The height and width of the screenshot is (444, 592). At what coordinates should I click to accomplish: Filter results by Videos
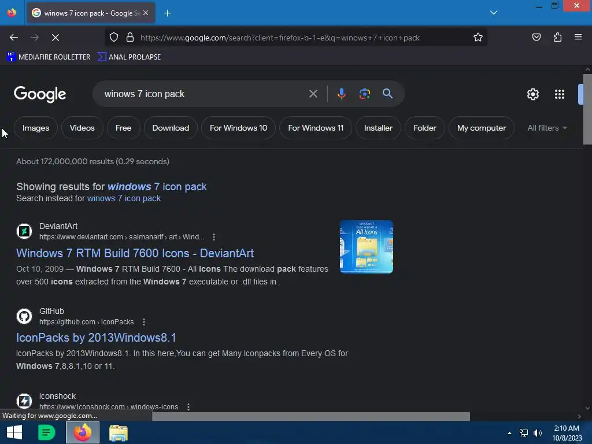[x=82, y=128]
